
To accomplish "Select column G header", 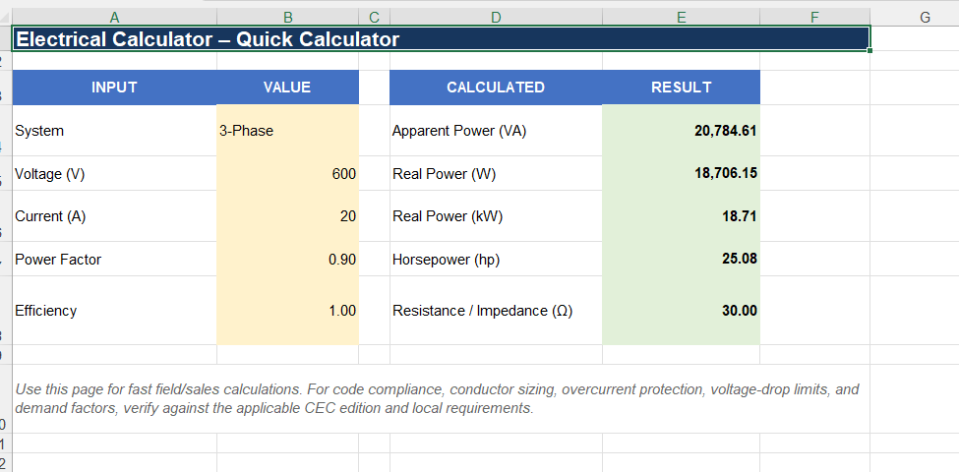I will tap(925, 17).
